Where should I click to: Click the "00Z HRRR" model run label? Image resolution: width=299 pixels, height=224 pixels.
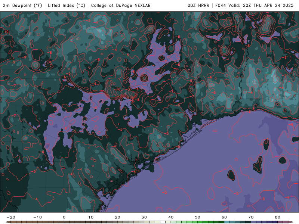tap(198, 6)
